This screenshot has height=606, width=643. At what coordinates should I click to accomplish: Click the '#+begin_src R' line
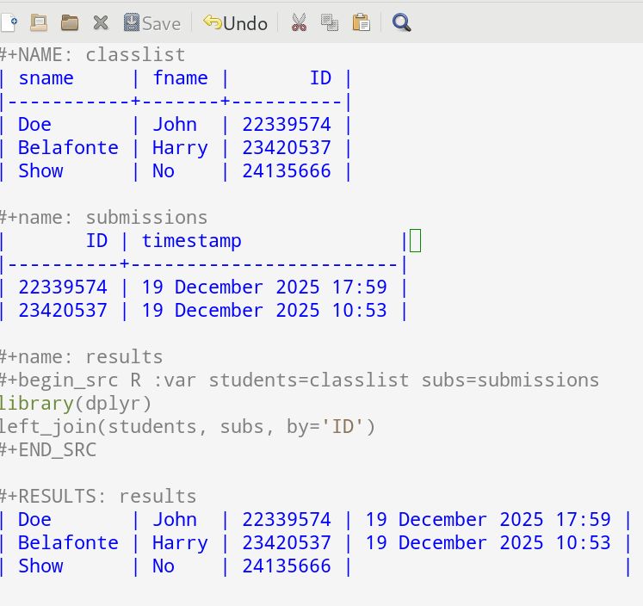[300, 380]
